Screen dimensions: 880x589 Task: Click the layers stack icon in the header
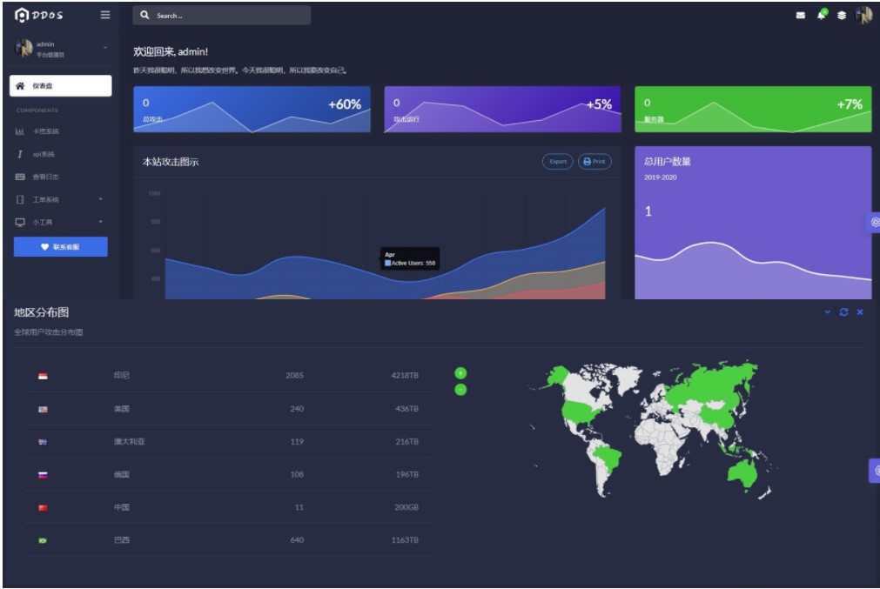[x=842, y=16]
